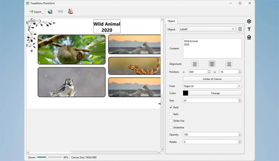Click the Rotate input field
Screen dimensions: 279x161
click(211, 142)
